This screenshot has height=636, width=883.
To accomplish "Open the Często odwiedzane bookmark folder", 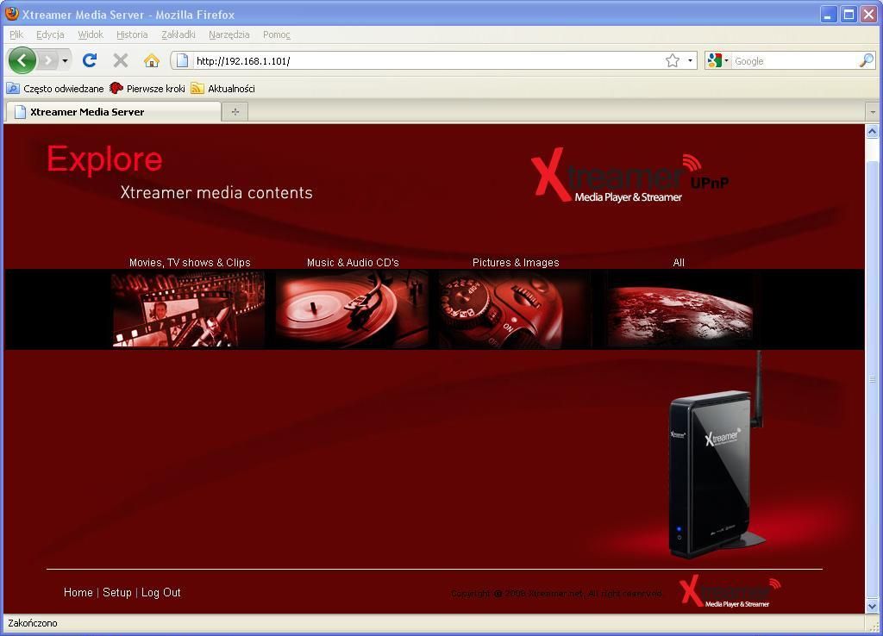I will (55, 89).
